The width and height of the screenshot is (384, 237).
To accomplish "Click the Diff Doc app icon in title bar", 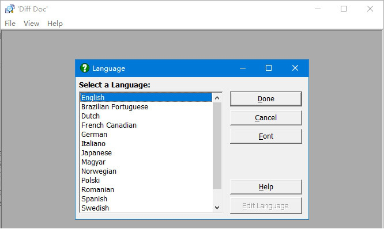I will (x=9, y=9).
